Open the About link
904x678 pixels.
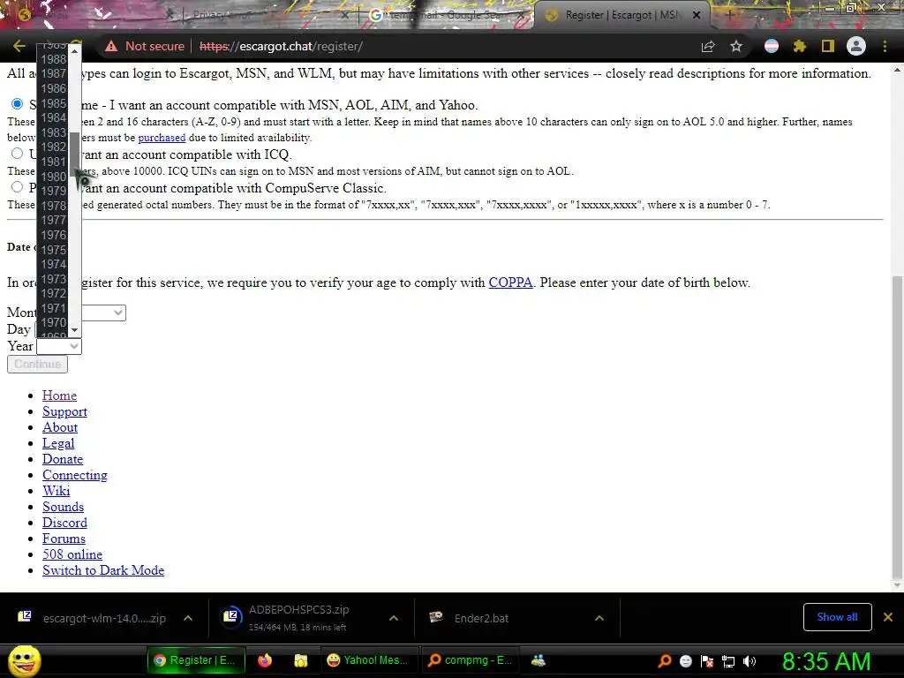click(60, 427)
